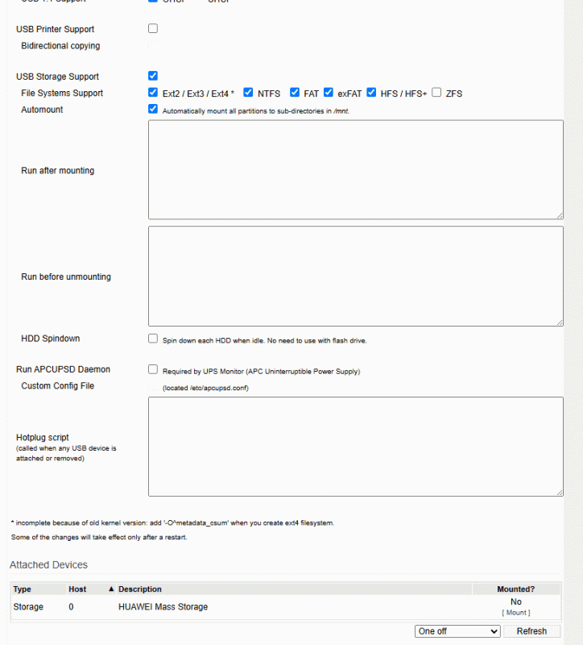Untick the FAT file system checkbox

coord(295,93)
